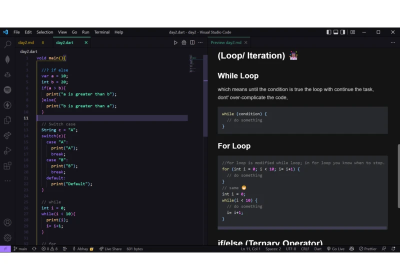Viewport: 400px width, 280px height.
Task: Start debugging with the bug icon
Action: tap(184, 42)
